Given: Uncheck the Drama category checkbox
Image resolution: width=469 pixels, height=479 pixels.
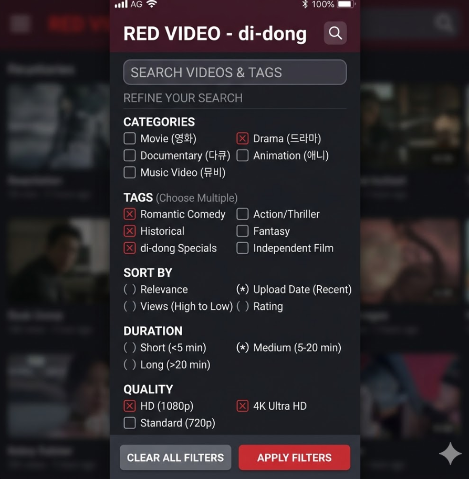Looking at the screenshot, I should pos(242,138).
